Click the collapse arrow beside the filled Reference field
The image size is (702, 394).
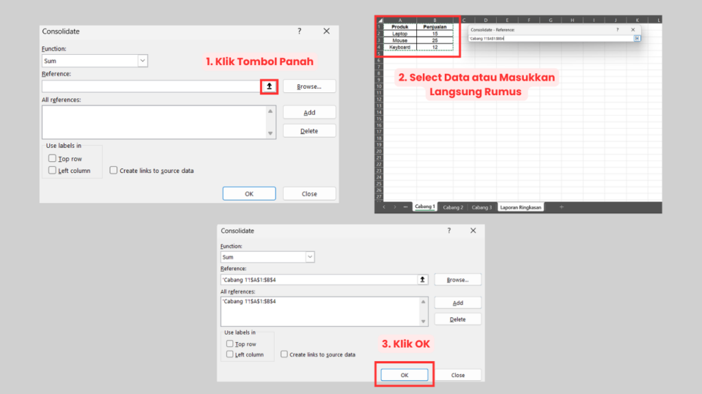tap(422, 279)
